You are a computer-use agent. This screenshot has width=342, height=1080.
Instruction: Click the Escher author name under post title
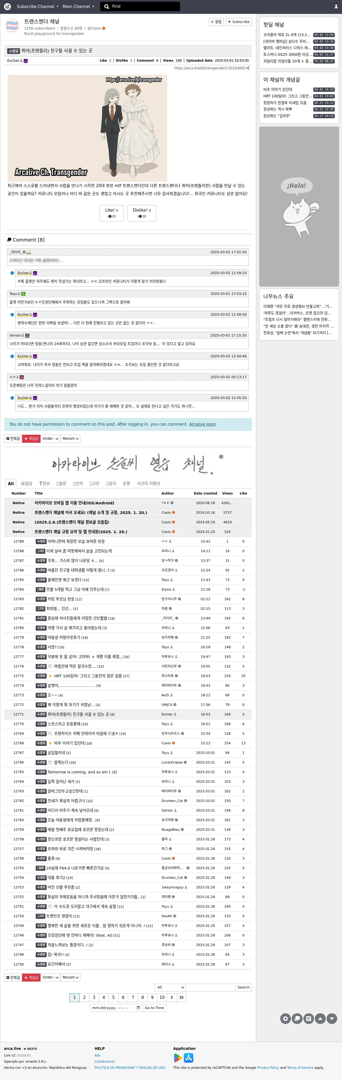click(13, 60)
